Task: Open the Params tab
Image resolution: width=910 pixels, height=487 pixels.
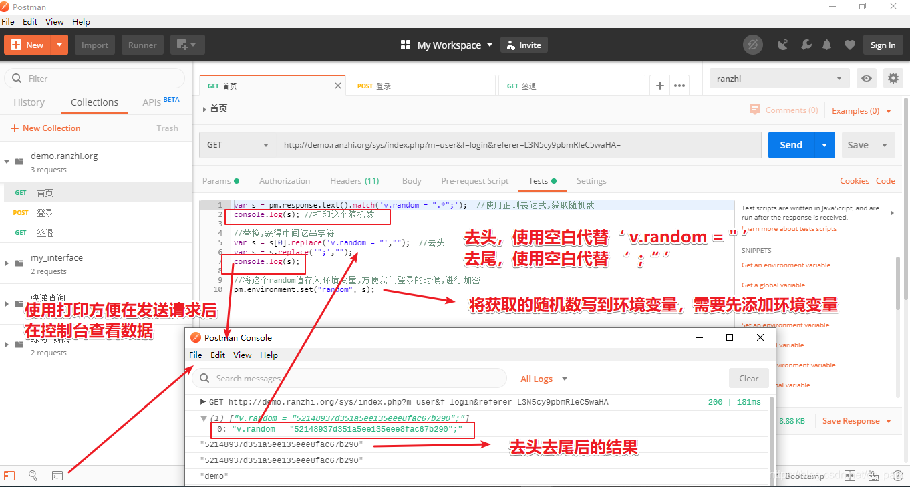Action: click(x=220, y=181)
